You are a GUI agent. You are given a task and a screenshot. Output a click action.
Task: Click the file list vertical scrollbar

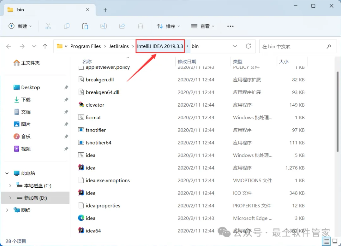tap(337, 111)
